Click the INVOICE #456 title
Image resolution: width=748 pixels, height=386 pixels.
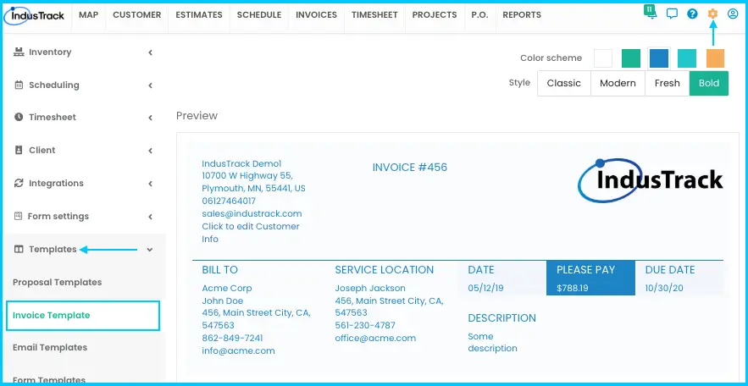tap(410, 168)
